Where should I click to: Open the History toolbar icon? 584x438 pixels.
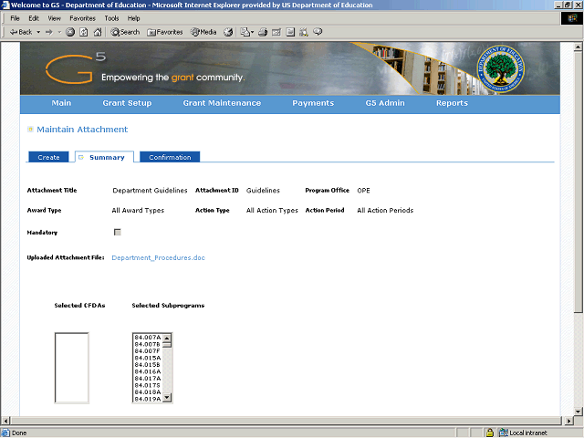coord(228,32)
